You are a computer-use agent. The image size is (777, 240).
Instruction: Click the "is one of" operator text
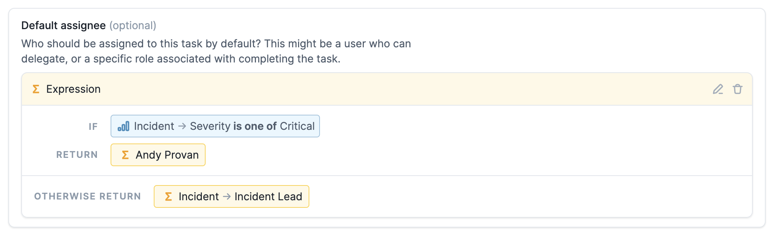pos(255,126)
